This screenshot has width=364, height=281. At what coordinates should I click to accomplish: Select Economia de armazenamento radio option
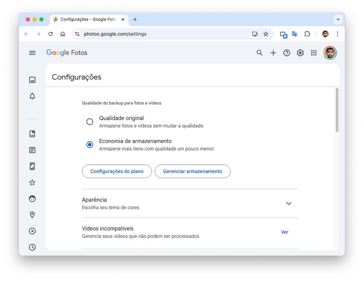point(90,145)
